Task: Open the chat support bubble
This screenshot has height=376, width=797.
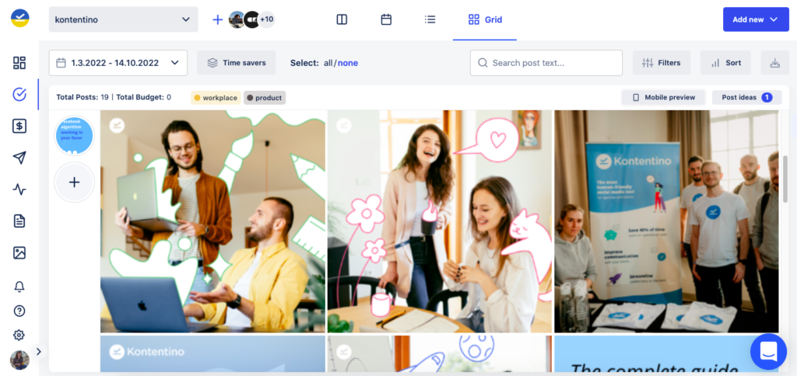Action: [768, 351]
